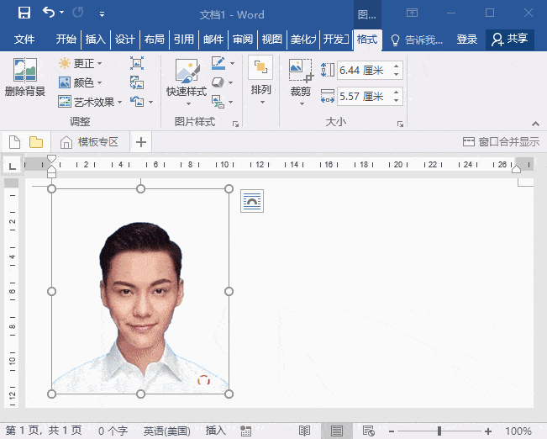Expand the Corrections (更正) dropdown

(x=81, y=63)
